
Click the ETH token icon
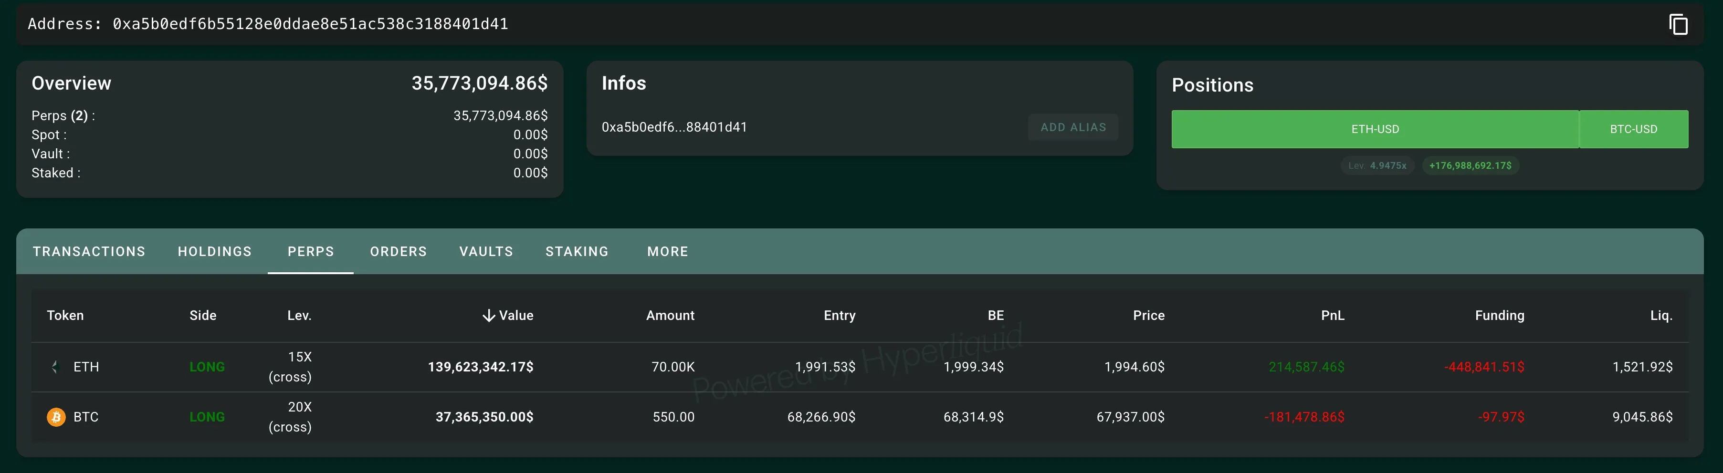click(55, 367)
